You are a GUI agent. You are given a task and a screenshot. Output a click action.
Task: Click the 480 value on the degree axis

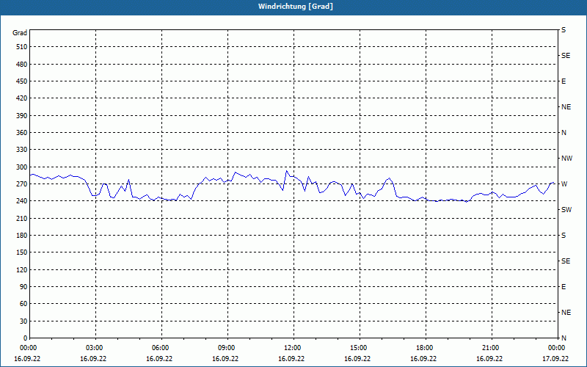point(22,65)
